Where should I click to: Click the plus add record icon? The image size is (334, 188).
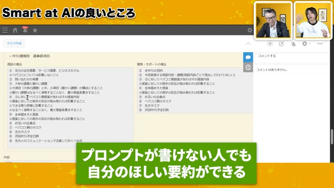[x=270, y=44]
